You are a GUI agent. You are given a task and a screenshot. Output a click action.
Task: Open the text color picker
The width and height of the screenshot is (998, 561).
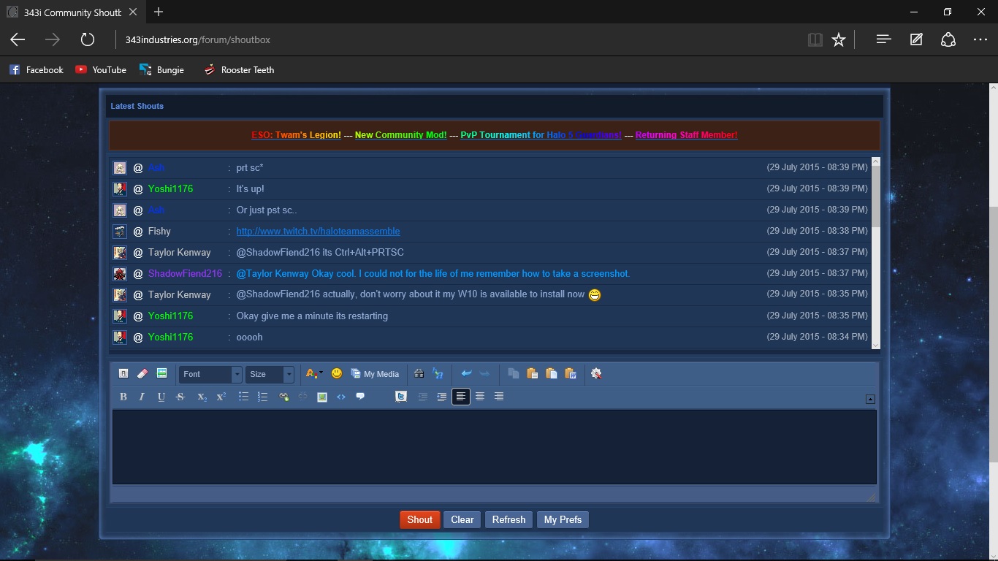[x=313, y=373]
